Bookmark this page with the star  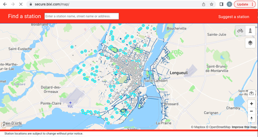(x=212, y=5)
